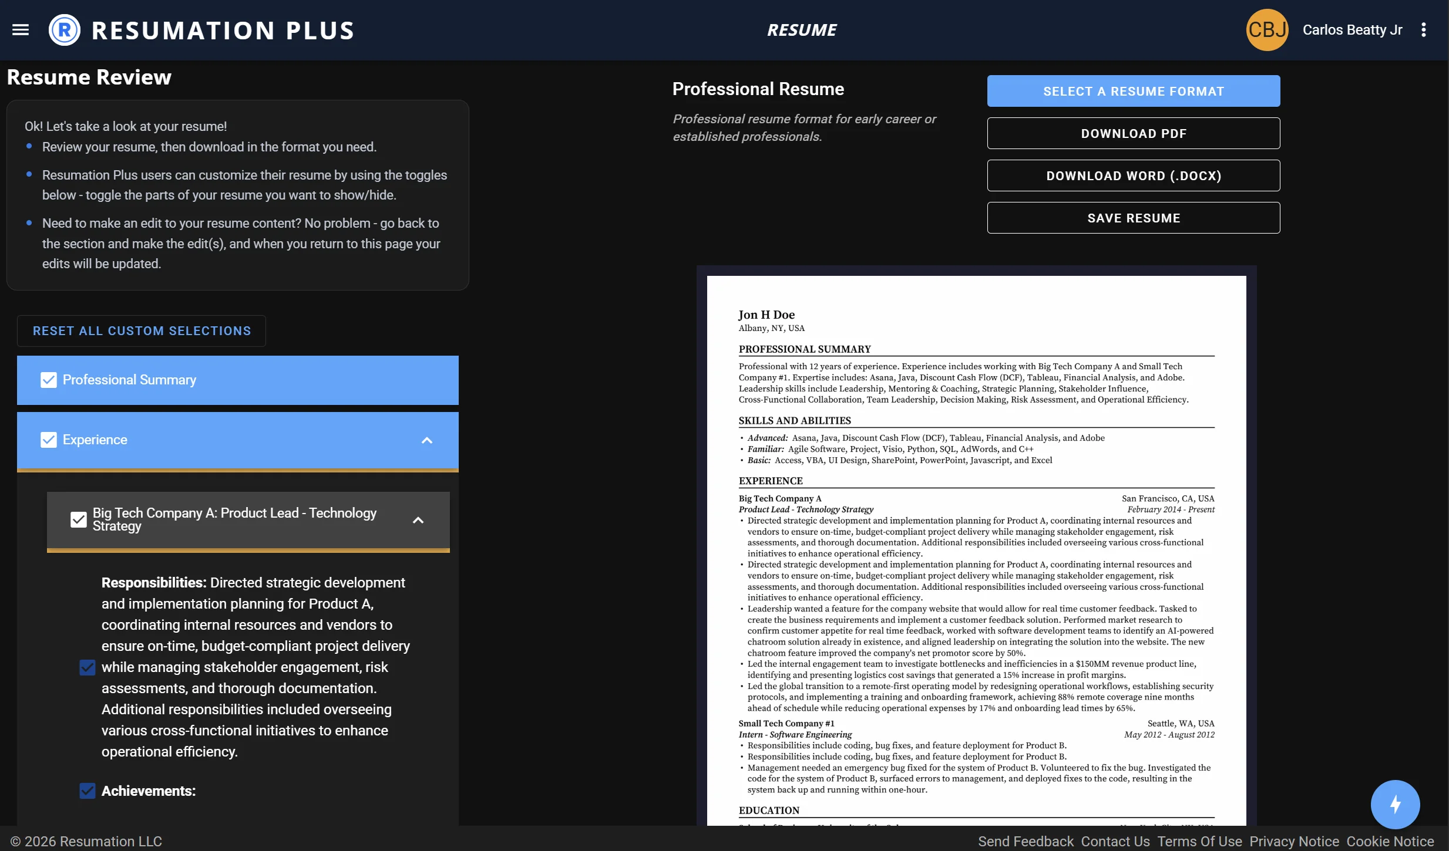Screen dimensions: 1449x851
Task: Open the Privacy Notice link
Action: tap(1294, 841)
